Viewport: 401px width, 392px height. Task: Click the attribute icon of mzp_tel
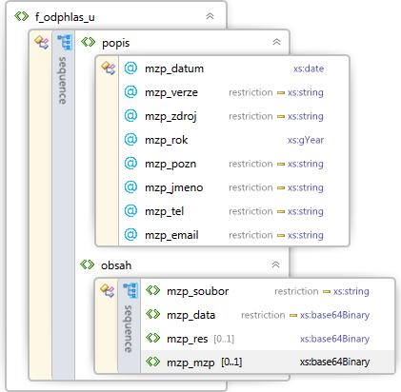click(x=130, y=211)
